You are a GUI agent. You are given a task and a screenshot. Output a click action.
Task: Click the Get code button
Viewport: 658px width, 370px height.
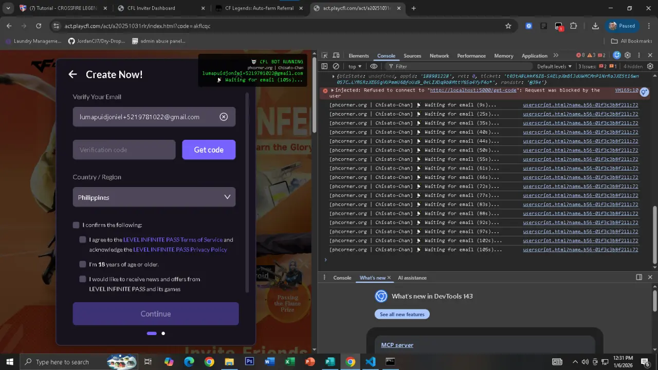point(209,150)
